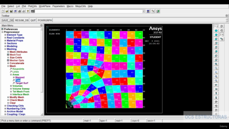The image size is (229, 129).
Task: Open the rate dropdown showing 3
Action: click(223, 35)
